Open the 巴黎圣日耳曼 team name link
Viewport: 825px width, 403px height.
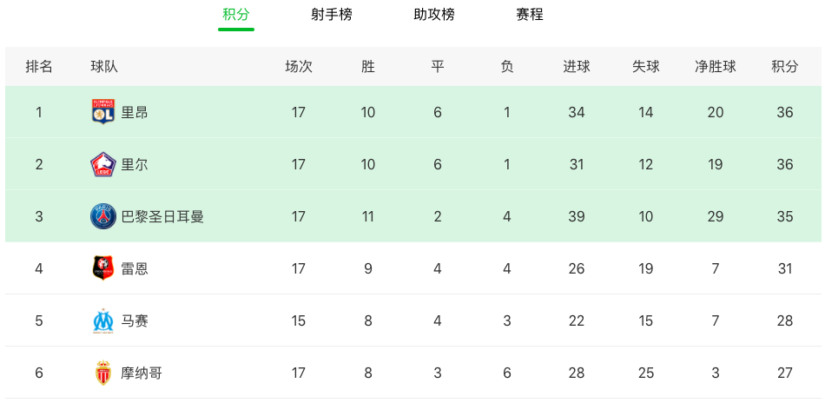coord(162,216)
